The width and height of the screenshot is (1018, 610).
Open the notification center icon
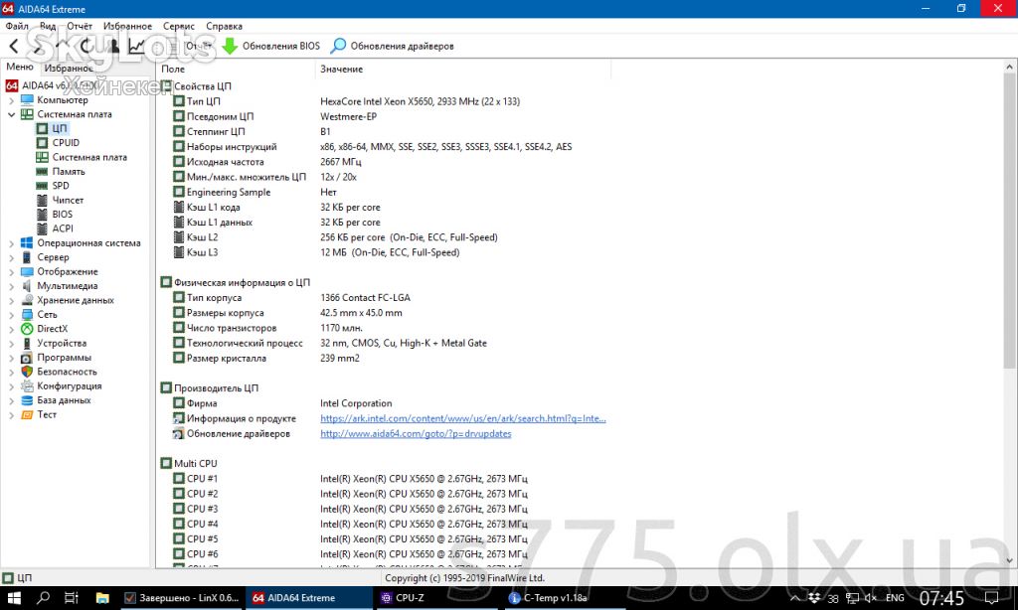tap(991, 598)
